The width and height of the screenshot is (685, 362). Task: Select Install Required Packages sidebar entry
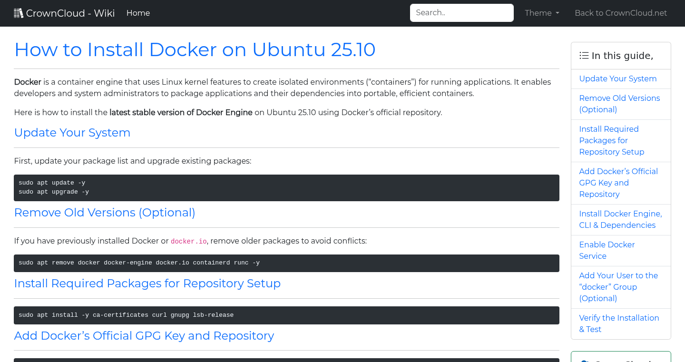pyautogui.click(x=611, y=140)
